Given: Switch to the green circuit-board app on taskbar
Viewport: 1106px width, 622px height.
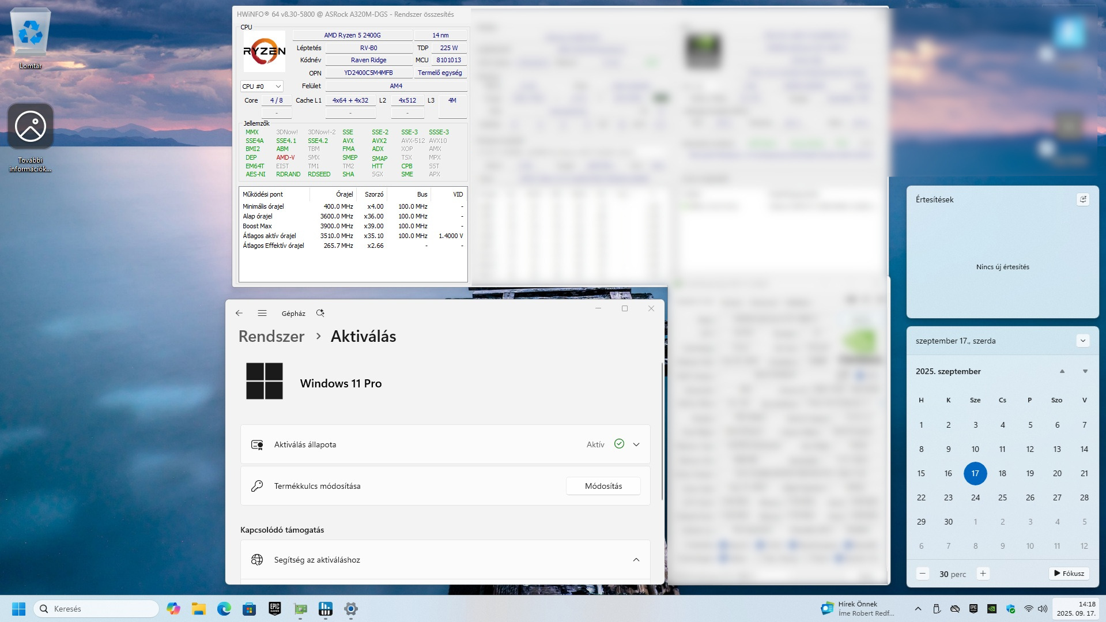Looking at the screenshot, I should (300, 609).
